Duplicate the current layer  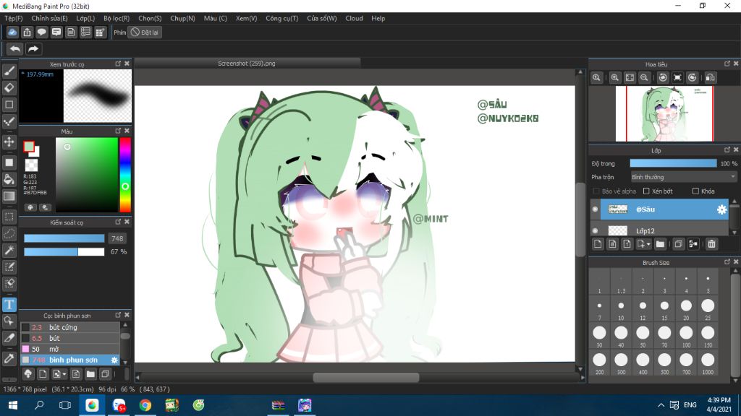click(678, 244)
